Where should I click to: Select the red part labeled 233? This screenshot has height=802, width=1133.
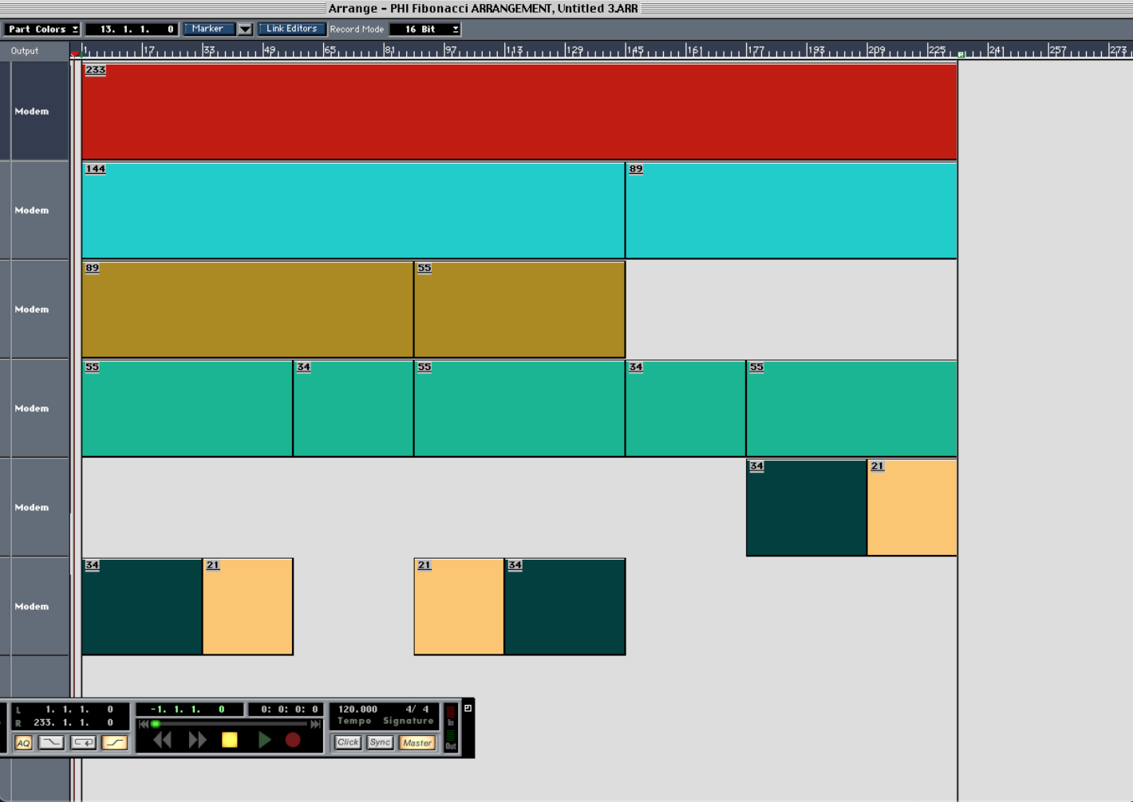point(519,112)
